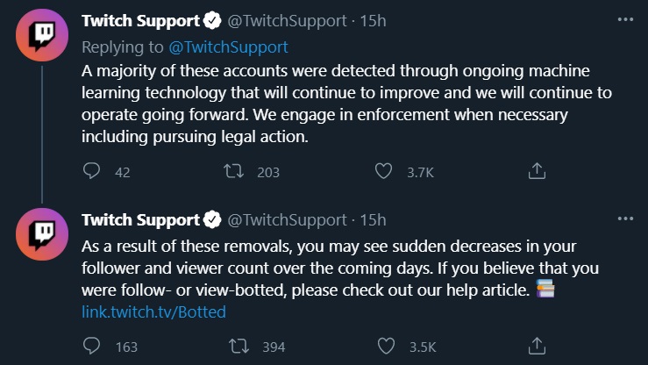Open more options for second tweet

coord(625,218)
